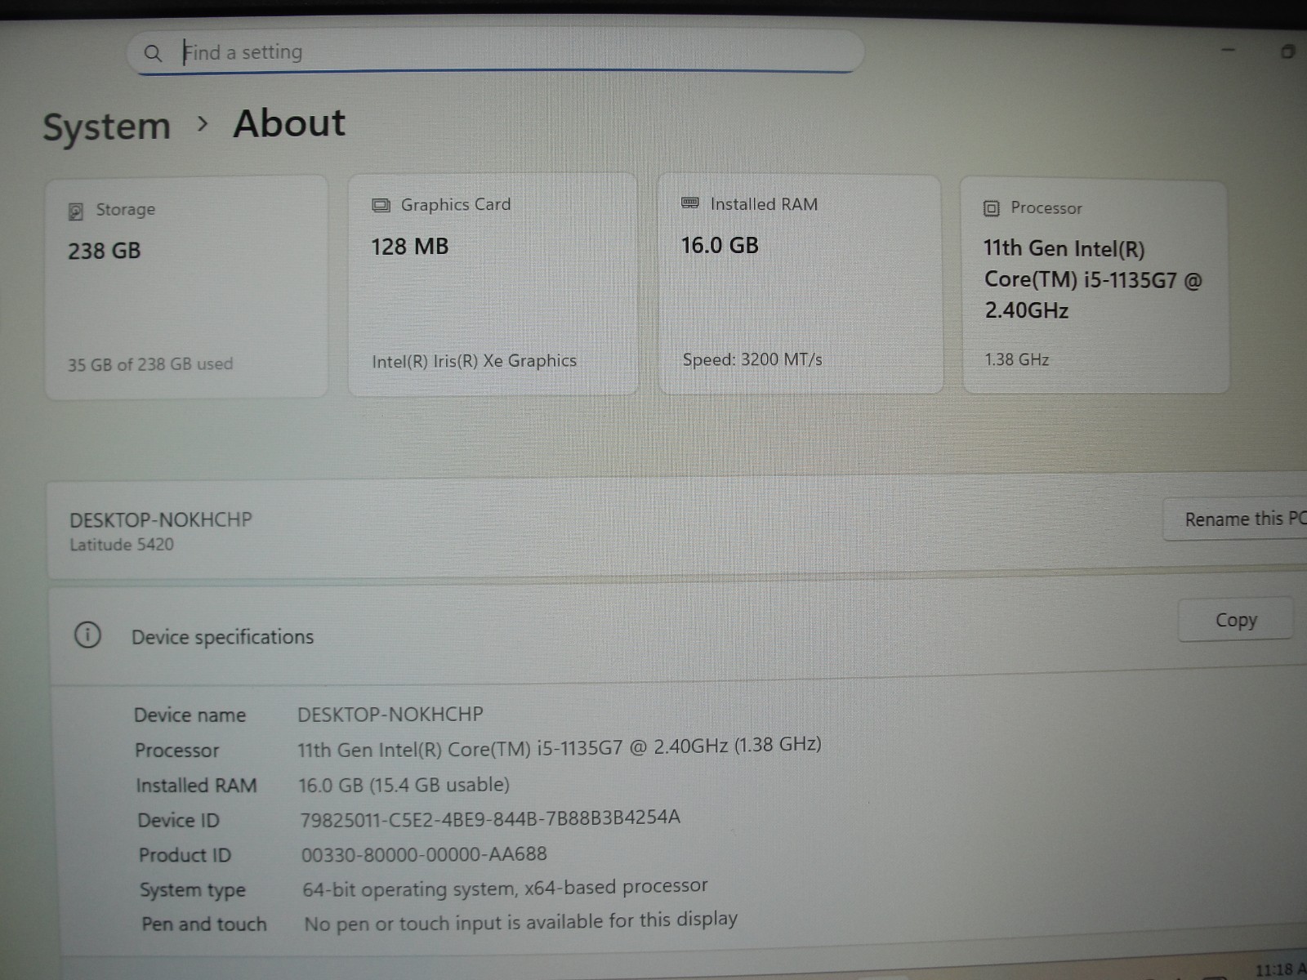Minimize the Settings window
This screenshot has width=1307, height=980.
(x=1228, y=51)
